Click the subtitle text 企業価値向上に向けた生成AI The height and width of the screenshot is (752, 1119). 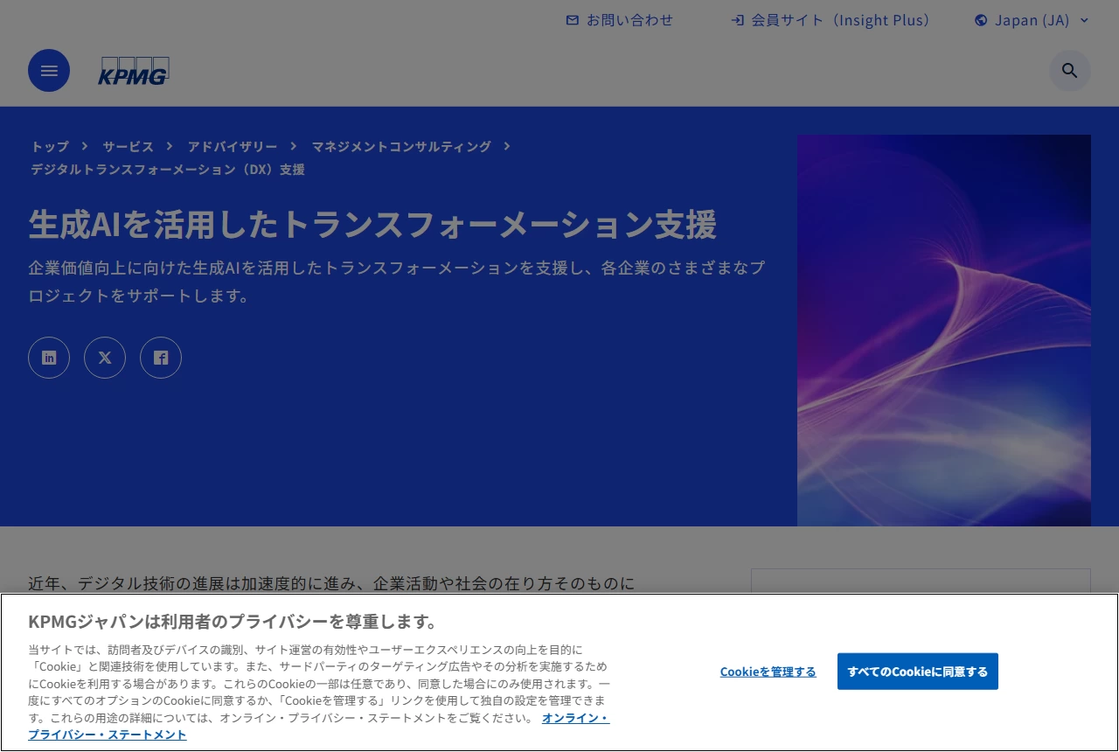(x=397, y=282)
